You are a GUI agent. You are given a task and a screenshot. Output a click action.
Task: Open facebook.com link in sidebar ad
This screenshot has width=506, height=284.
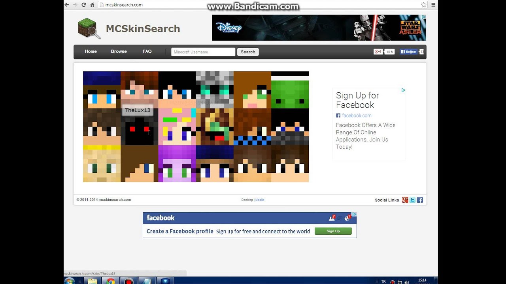357,116
